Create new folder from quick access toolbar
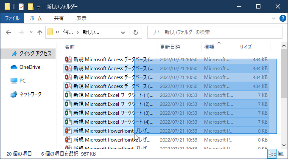Viewport: 288px width, 159px height. point(31,7)
